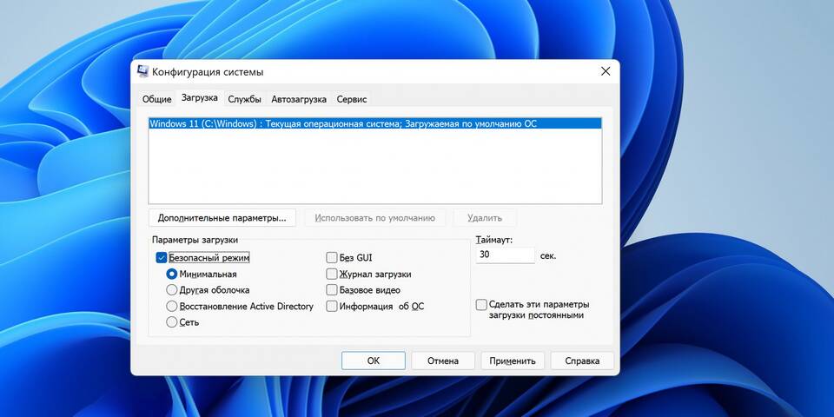834x417 pixels.
Task: Open Дополнительные параметры... button
Action: pos(222,218)
